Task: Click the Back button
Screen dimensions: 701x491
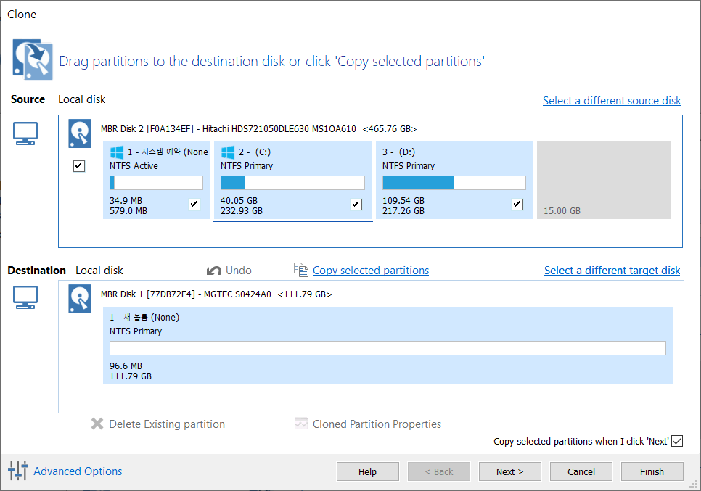Action: pyautogui.click(x=438, y=471)
